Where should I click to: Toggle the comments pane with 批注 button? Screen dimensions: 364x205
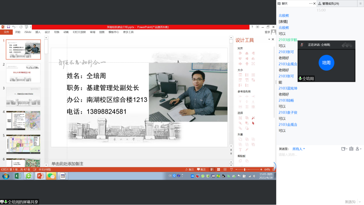coord(201,170)
